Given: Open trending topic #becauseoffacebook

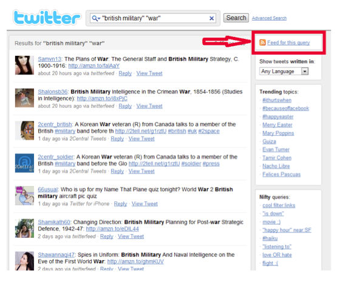Looking at the screenshot, I should point(286,109).
